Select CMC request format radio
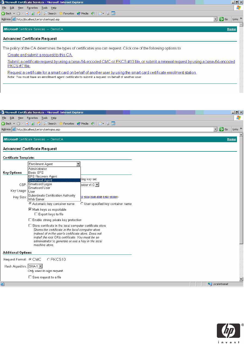Image resolution: width=244 pixels, height=348 pixels. 30,259
